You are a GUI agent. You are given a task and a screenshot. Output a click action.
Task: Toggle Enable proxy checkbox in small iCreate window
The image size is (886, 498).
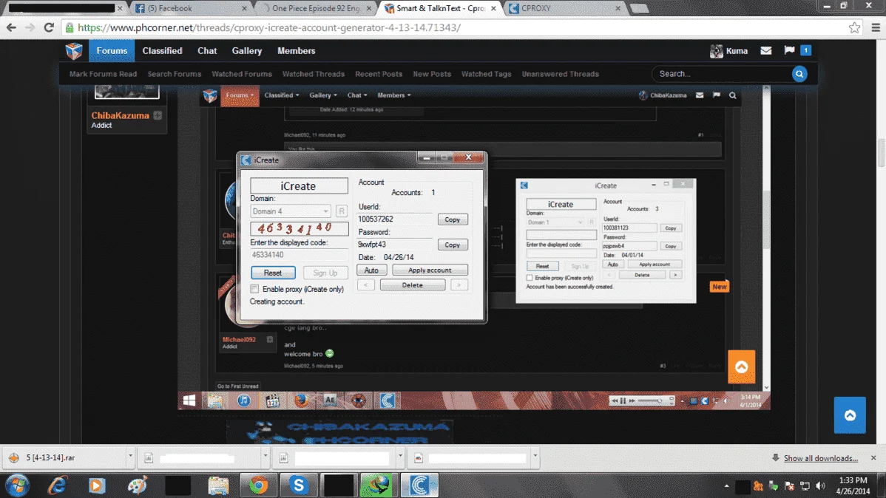(530, 278)
